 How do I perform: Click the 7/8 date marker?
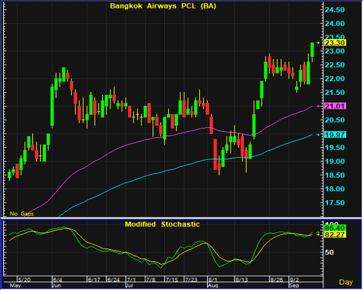[151, 280]
